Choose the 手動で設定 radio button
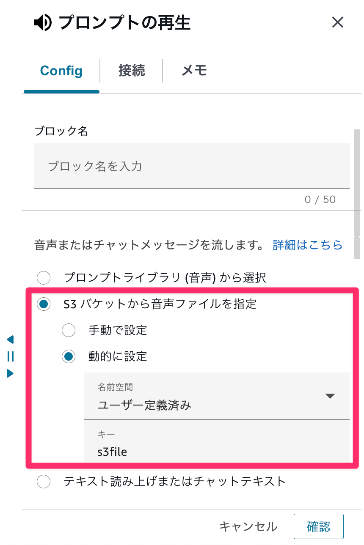The height and width of the screenshot is (545, 364). tap(69, 330)
